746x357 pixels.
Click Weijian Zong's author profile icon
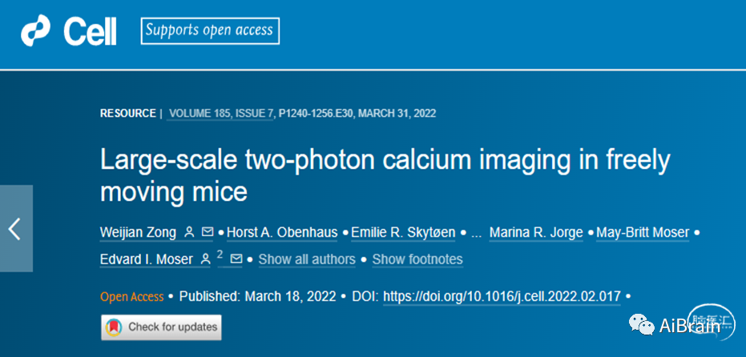189,233
